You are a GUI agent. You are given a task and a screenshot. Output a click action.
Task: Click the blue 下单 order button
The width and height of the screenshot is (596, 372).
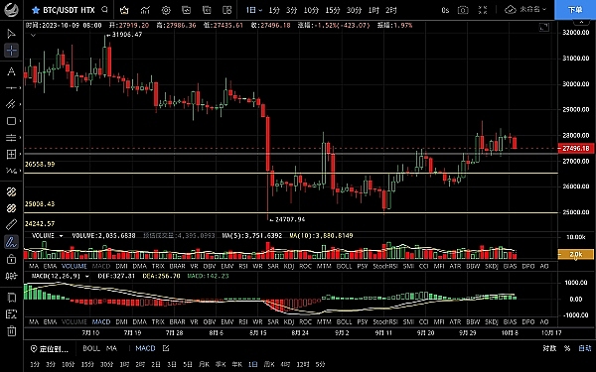pos(575,10)
